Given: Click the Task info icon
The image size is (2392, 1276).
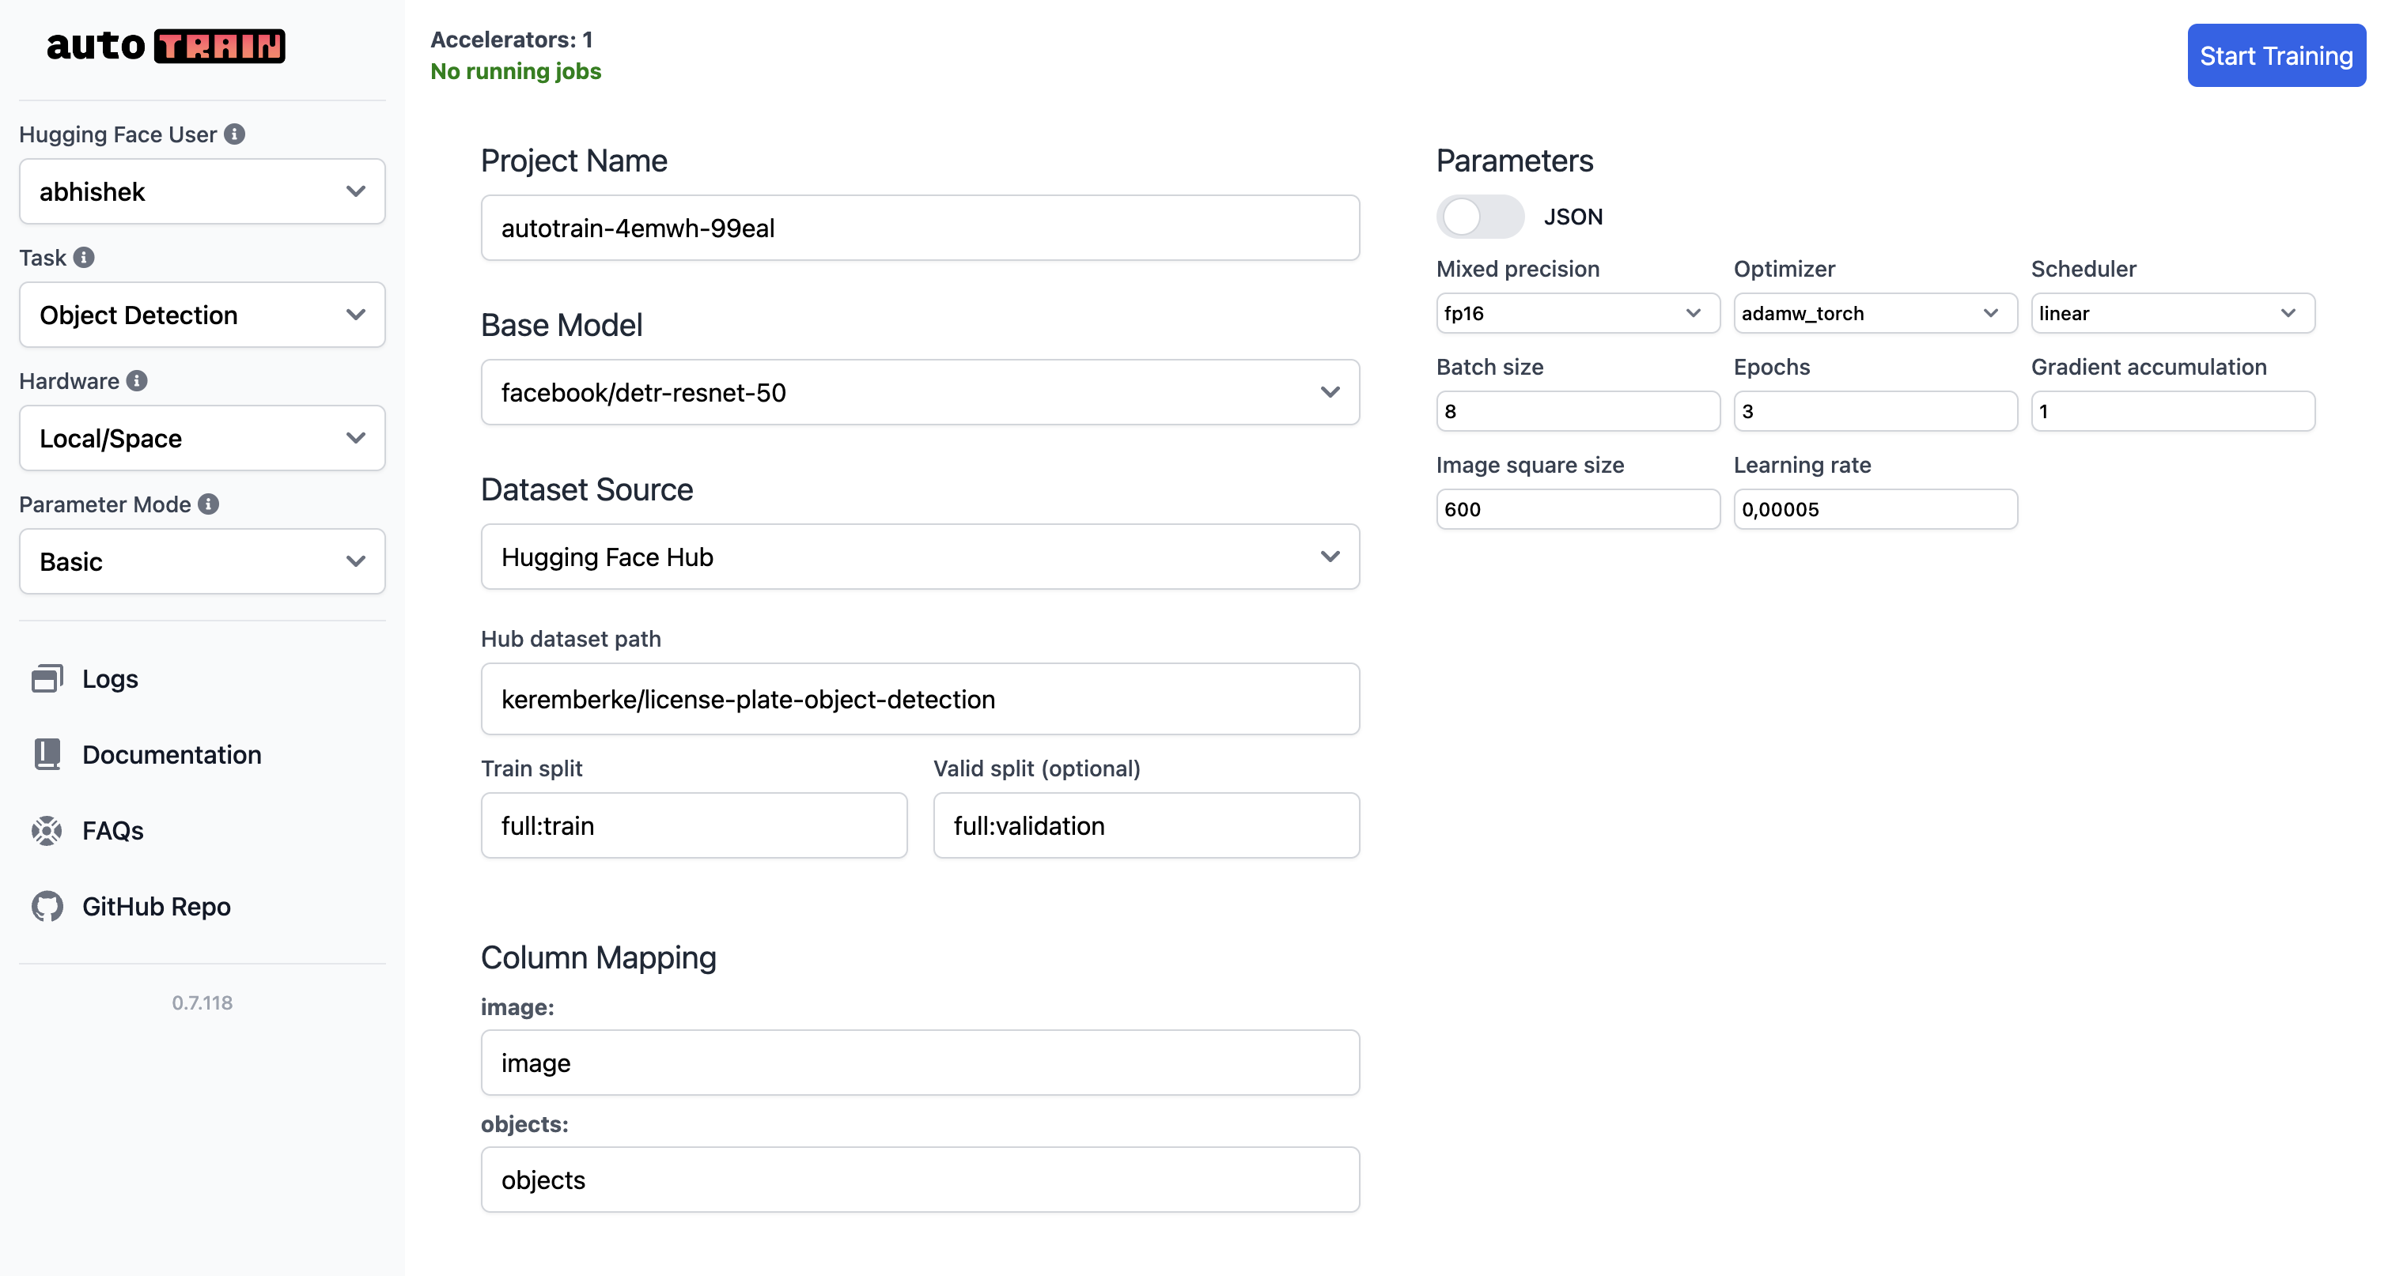Looking at the screenshot, I should point(85,257).
